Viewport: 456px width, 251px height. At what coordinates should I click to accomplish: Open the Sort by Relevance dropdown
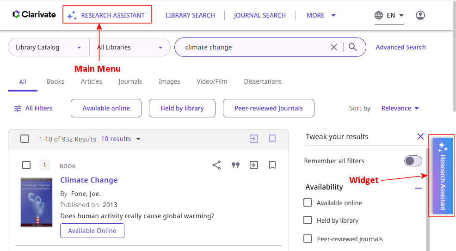[400, 108]
